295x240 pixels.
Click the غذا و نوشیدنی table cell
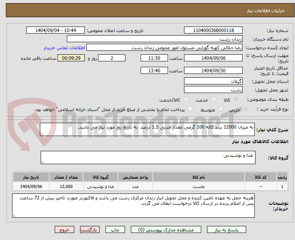[101, 186]
